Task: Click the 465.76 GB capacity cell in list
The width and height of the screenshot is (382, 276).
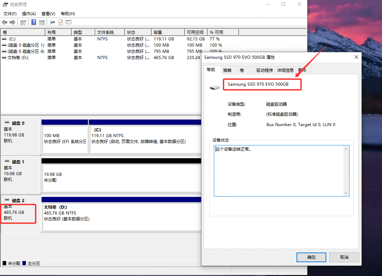Action: [164, 58]
